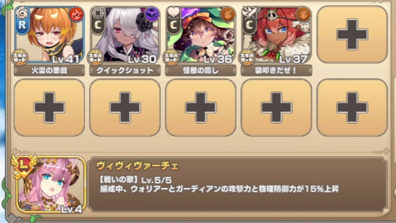The width and height of the screenshot is (396, 223).
Task: Add a member in top-right empty slot
Action: pos(352,34)
